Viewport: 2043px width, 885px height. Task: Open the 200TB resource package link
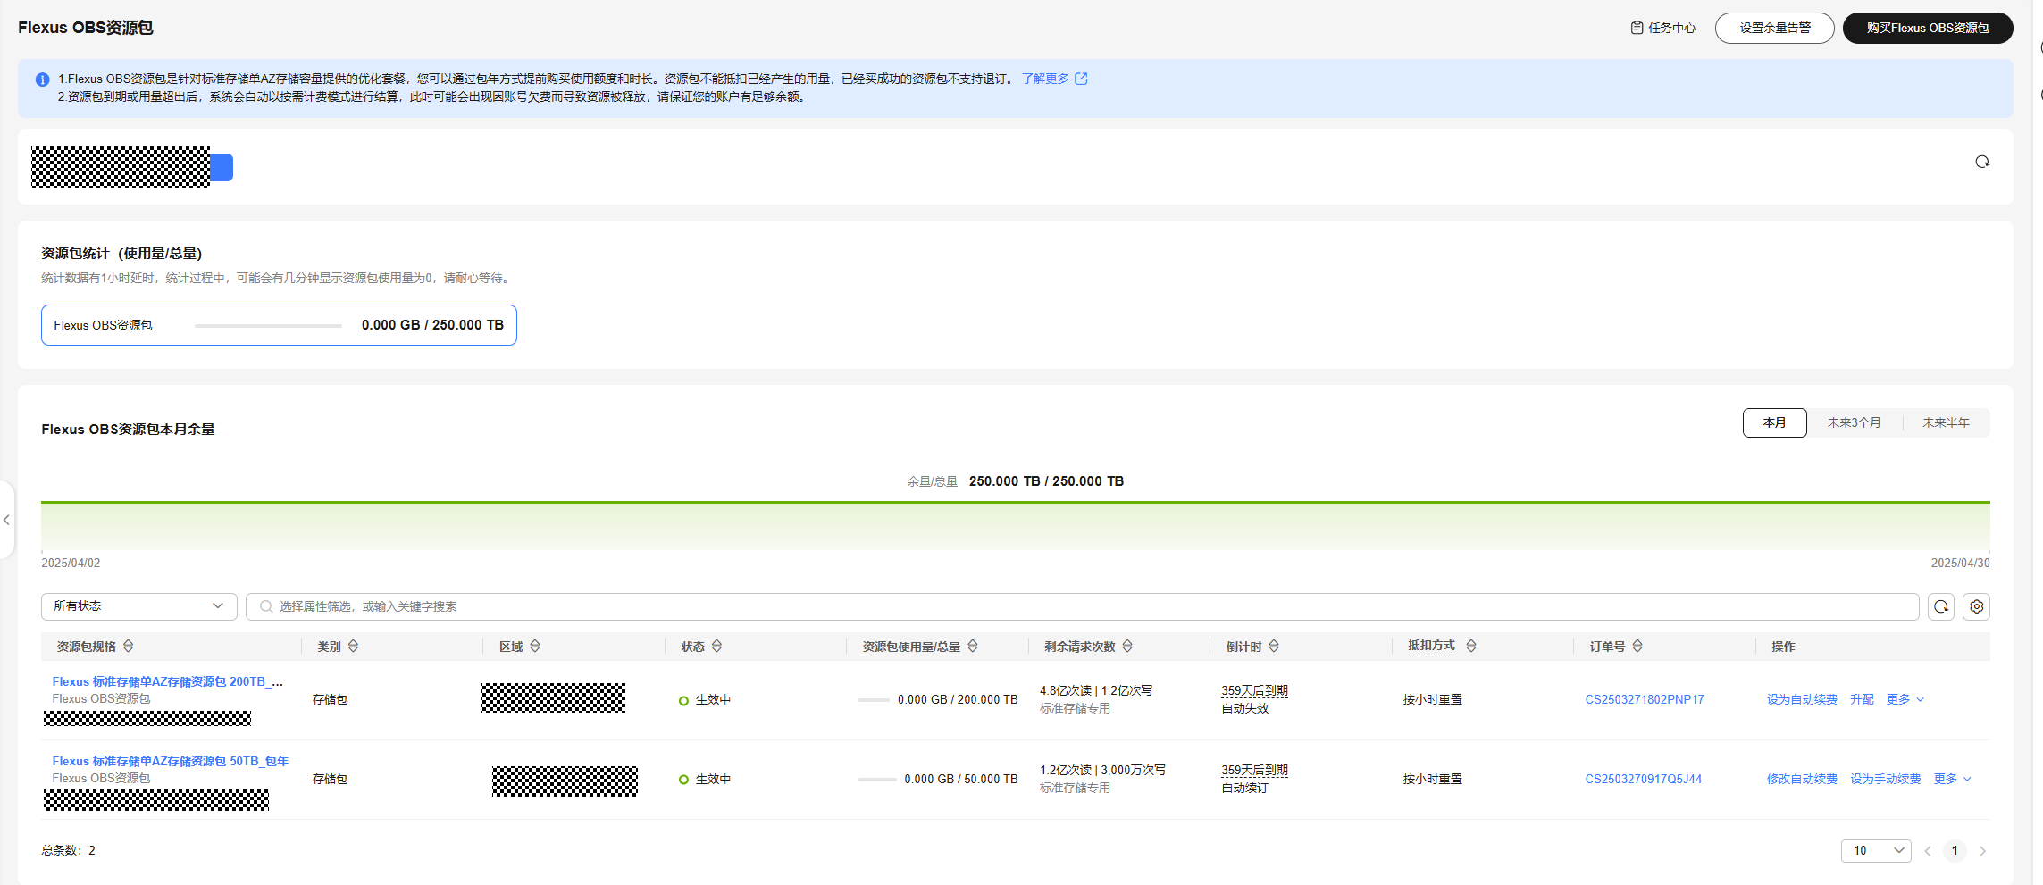coord(167,681)
